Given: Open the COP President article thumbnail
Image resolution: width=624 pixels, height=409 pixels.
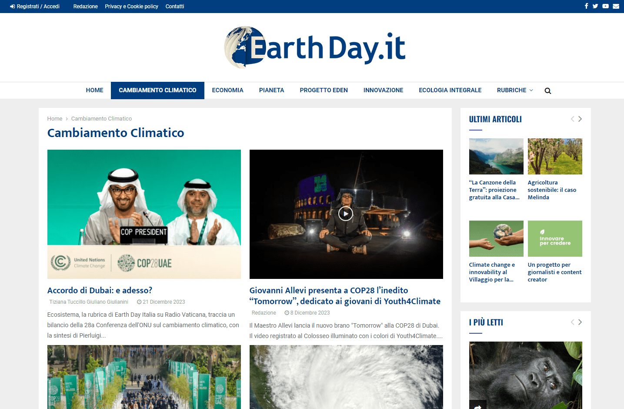Looking at the screenshot, I should [x=144, y=214].
